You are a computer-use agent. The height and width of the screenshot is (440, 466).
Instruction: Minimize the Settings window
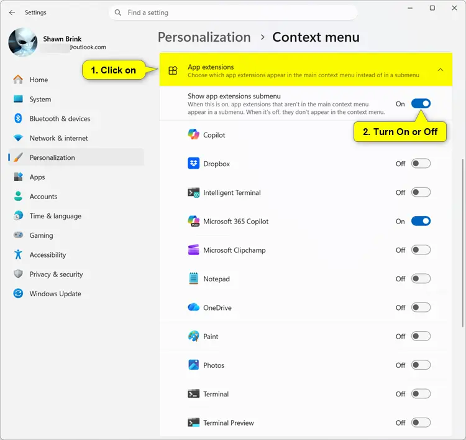(410, 8)
